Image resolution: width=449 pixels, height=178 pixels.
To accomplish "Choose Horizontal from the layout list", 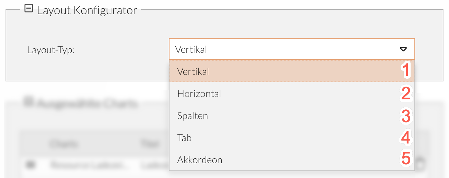I will (x=199, y=94).
